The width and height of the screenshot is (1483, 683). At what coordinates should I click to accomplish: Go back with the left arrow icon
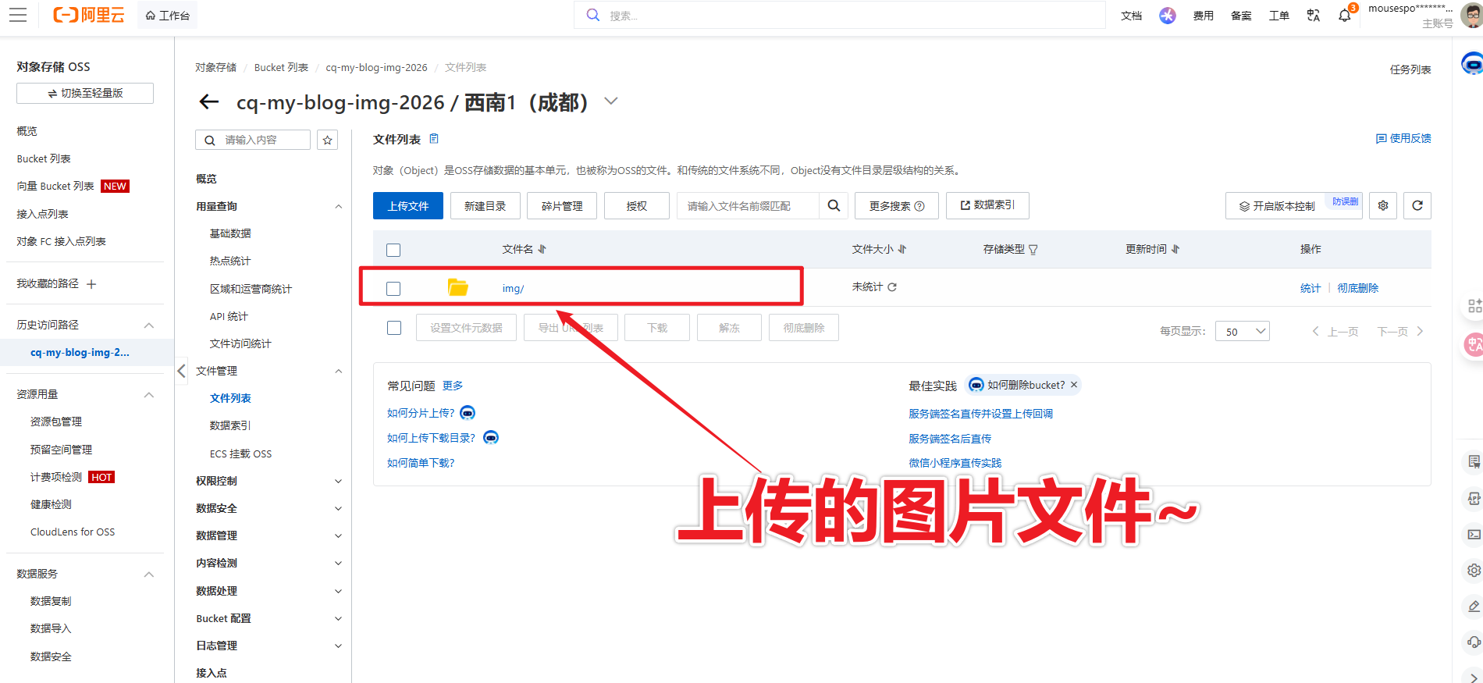pyautogui.click(x=209, y=101)
